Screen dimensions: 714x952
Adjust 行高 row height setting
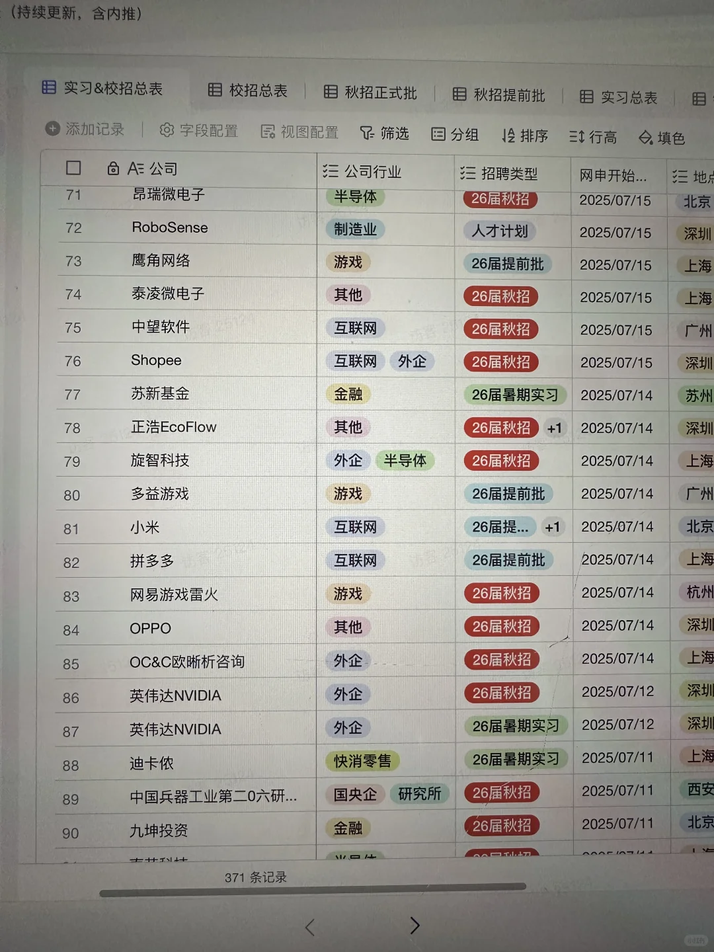tap(593, 138)
